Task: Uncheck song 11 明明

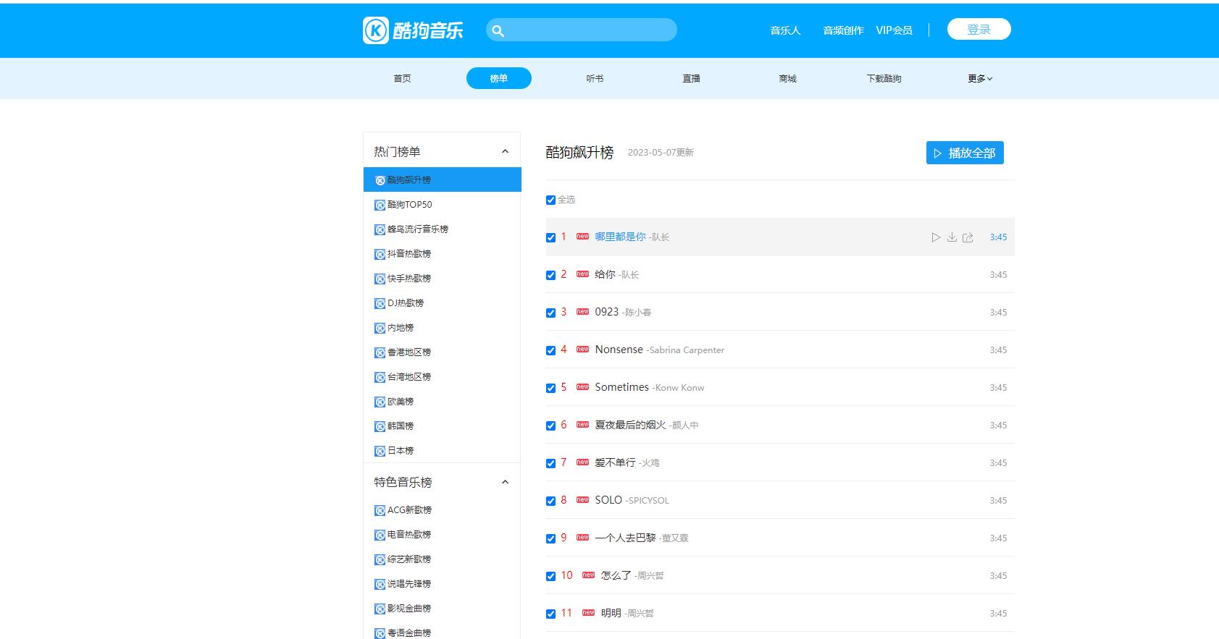Action: click(550, 614)
